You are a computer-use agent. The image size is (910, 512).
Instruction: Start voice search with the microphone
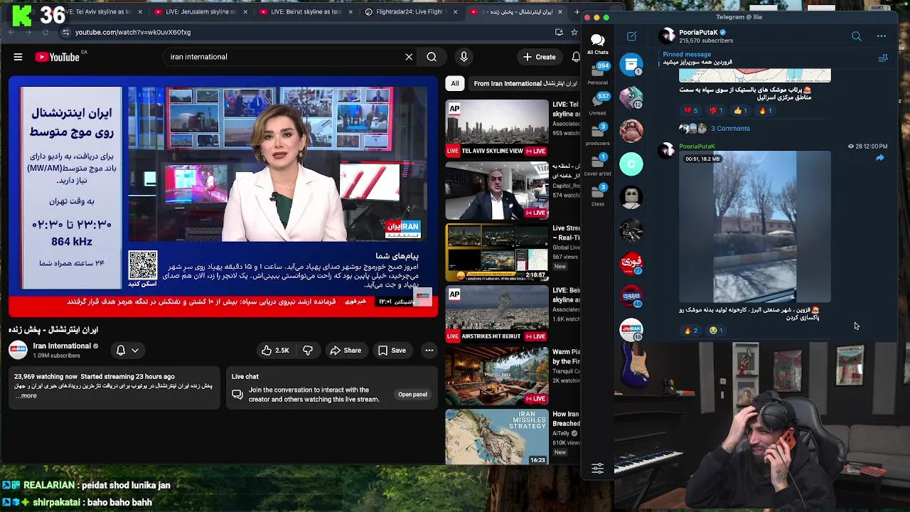464,57
